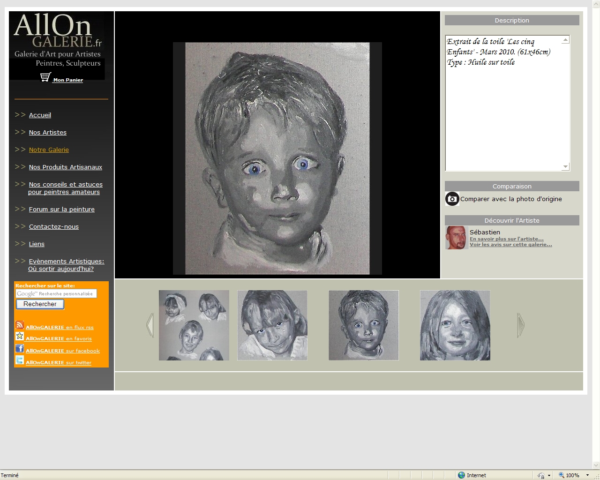The width and height of the screenshot is (600, 480).
Task: Select the long-haired girl portrait thumbnail
Action: click(455, 325)
